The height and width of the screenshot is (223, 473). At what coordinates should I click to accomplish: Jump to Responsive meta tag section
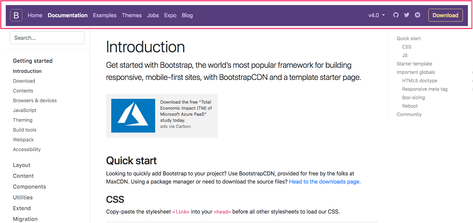click(425, 89)
